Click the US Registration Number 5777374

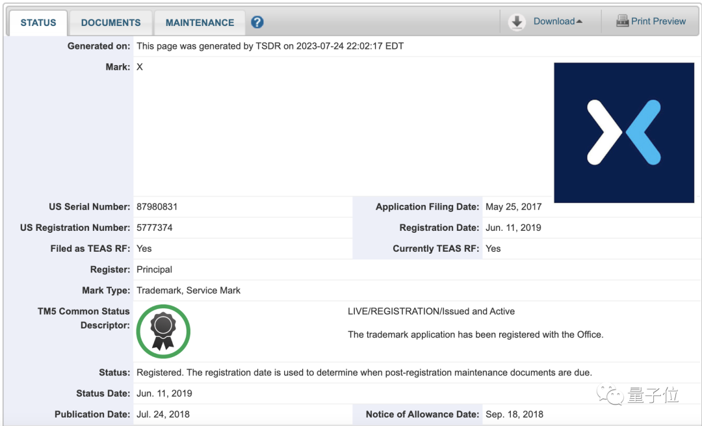(x=154, y=228)
